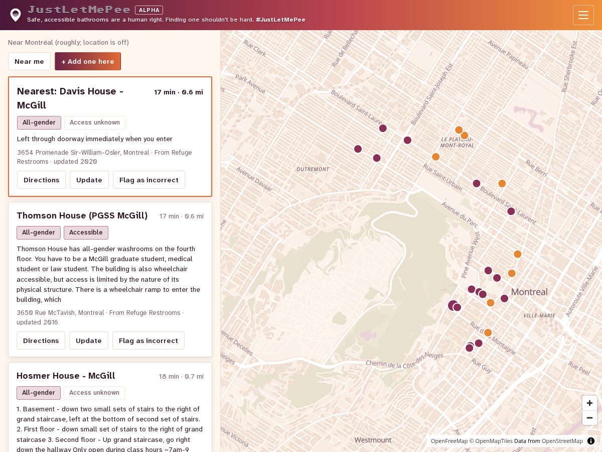Image resolution: width=602 pixels, height=452 pixels.
Task: Select the large purple marker beside the park
Action: [x=453, y=305]
